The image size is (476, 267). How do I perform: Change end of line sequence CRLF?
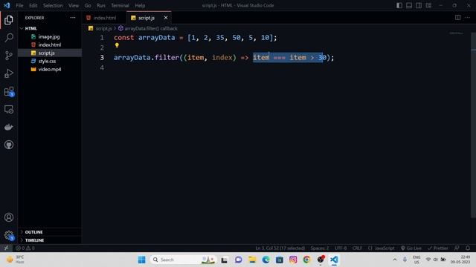(x=357, y=248)
